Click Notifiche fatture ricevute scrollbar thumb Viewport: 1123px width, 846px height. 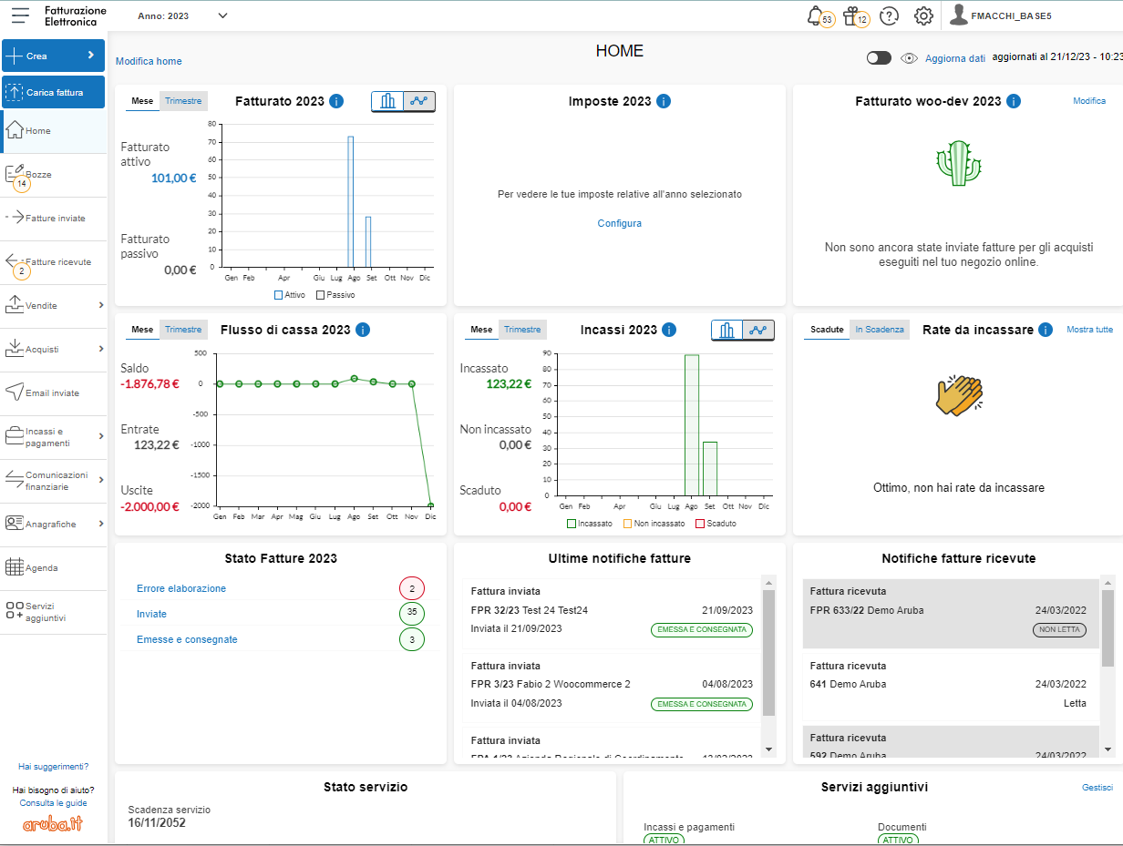1108,628
